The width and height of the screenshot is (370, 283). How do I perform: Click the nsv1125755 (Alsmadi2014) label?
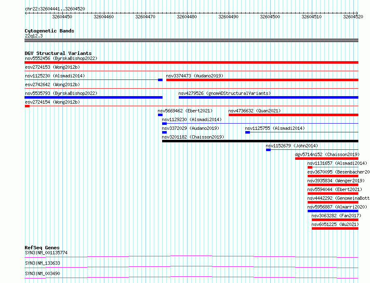(x=275, y=128)
